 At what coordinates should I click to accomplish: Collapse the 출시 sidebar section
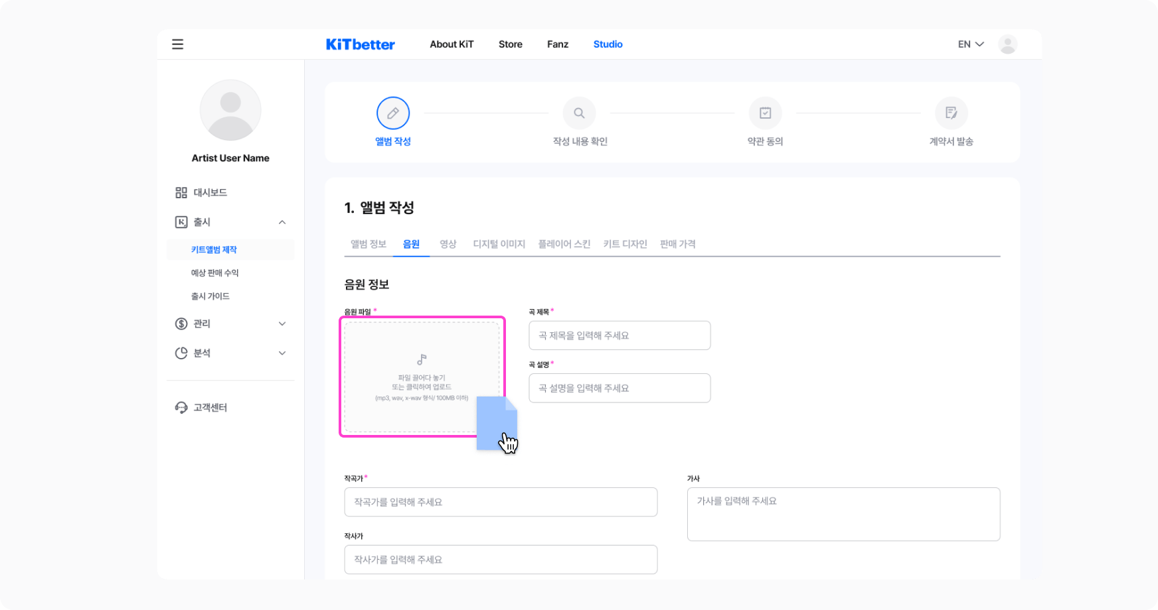(x=282, y=222)
